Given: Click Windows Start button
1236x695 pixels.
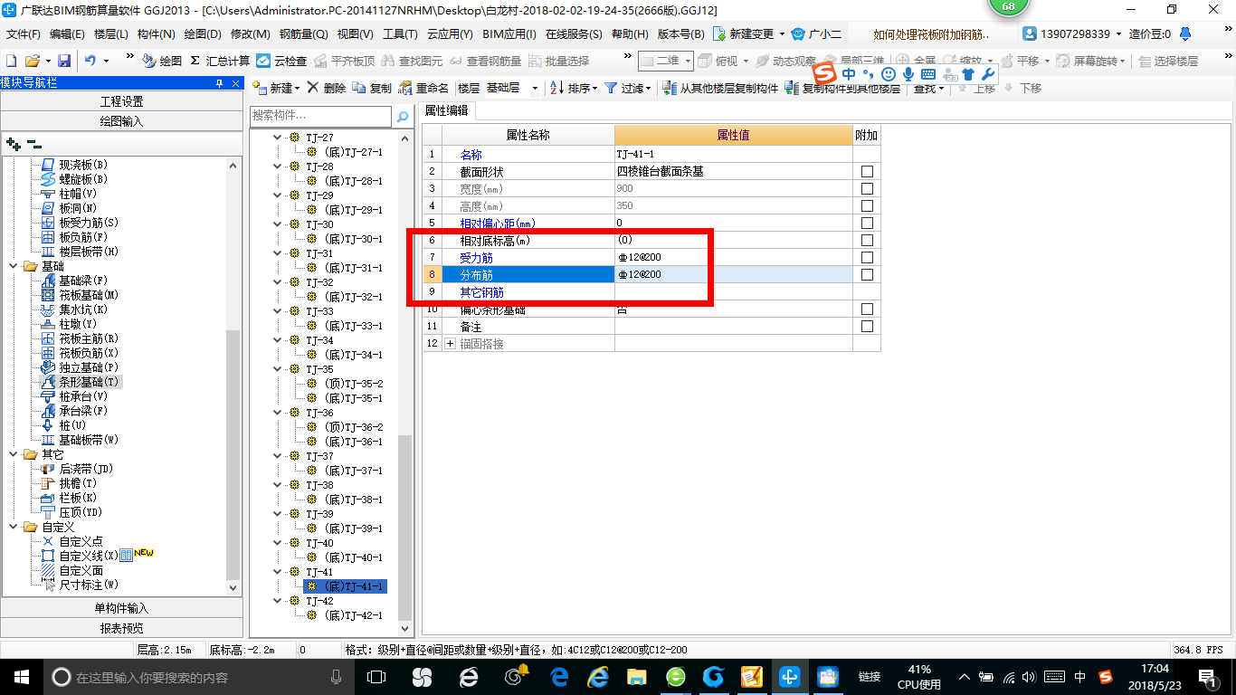Looking at the screenshot, I should point(20,677).
